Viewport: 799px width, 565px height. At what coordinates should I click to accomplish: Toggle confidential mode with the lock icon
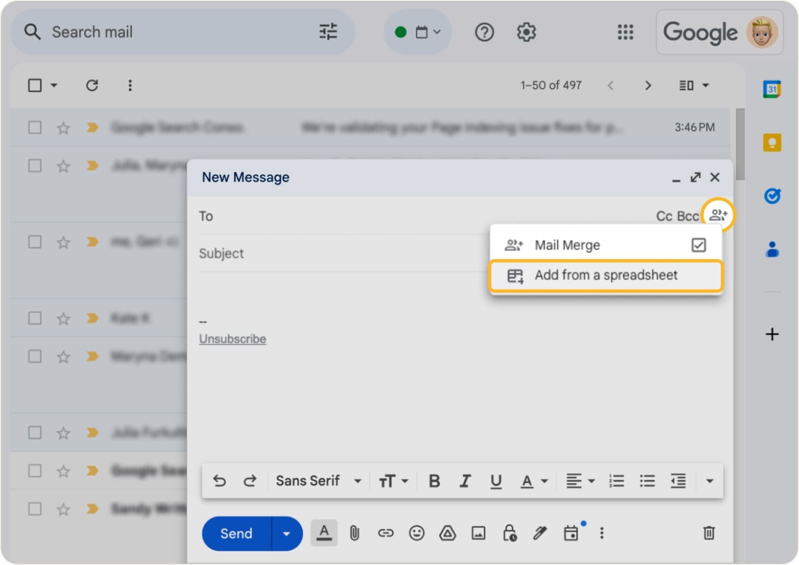pyautogui.click(x=510, y=533)
